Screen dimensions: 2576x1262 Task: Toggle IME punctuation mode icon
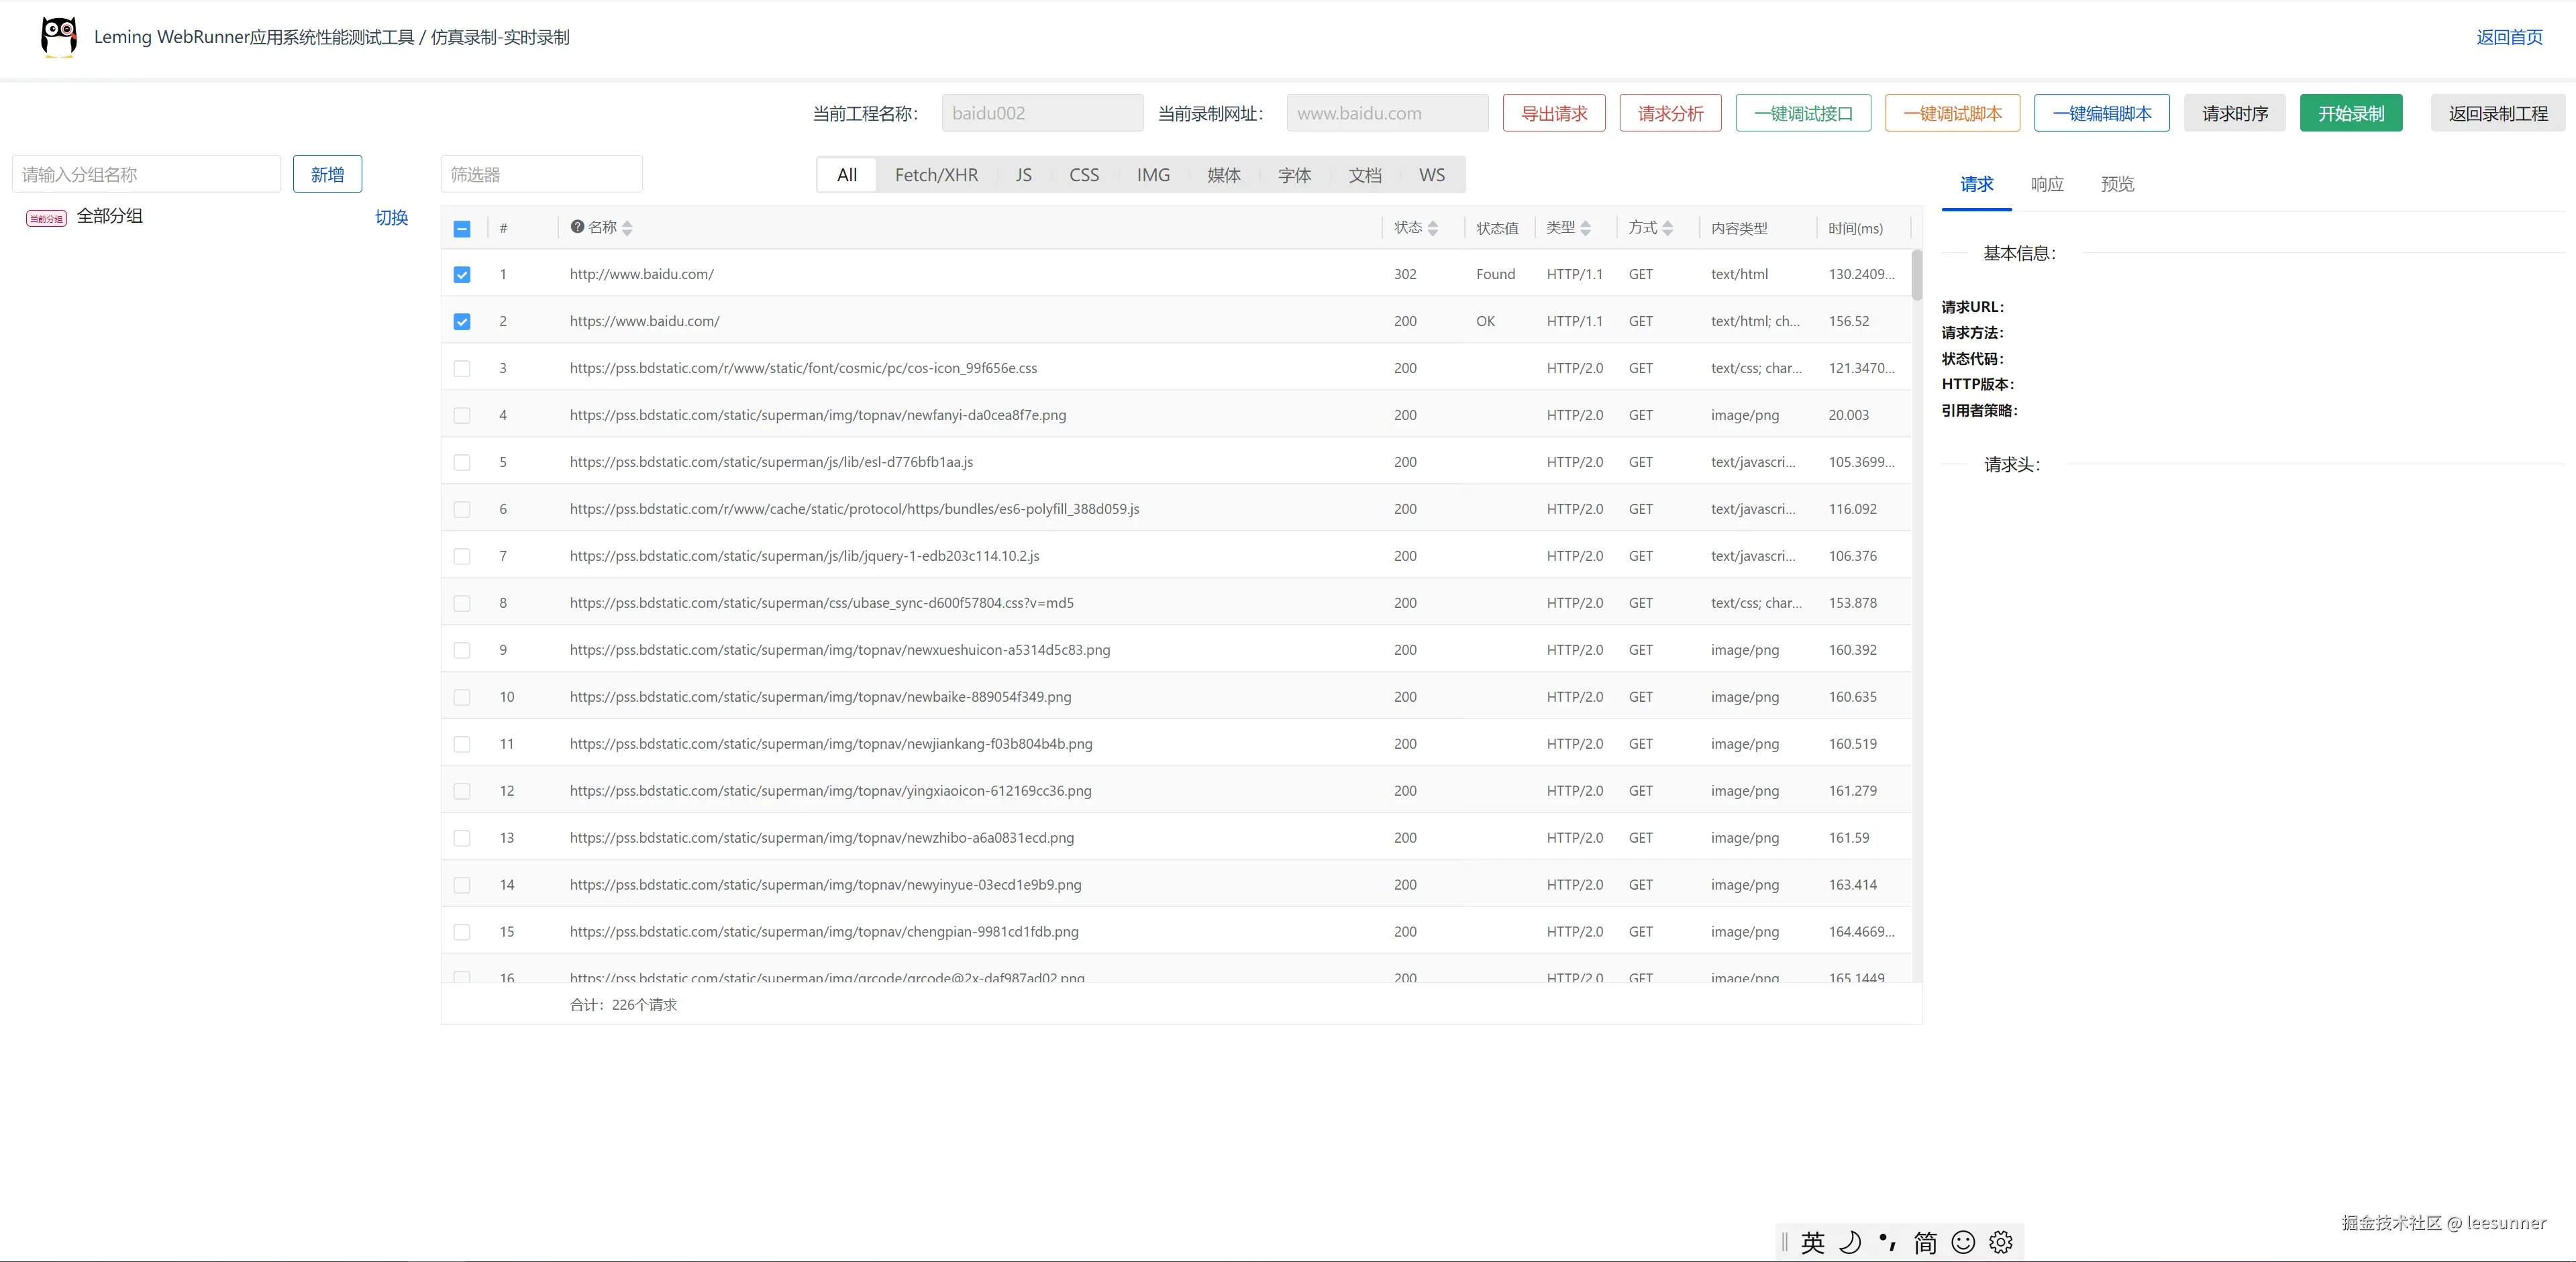click(1887, 1242)
